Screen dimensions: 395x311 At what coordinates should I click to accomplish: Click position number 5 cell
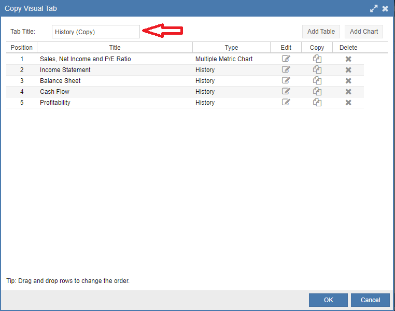point(22,103)
